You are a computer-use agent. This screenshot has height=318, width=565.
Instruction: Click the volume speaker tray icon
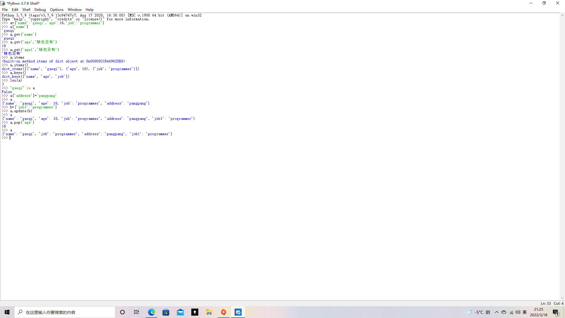[x=518, y=312]
